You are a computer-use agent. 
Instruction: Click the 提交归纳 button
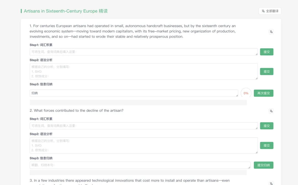point(264,165)
